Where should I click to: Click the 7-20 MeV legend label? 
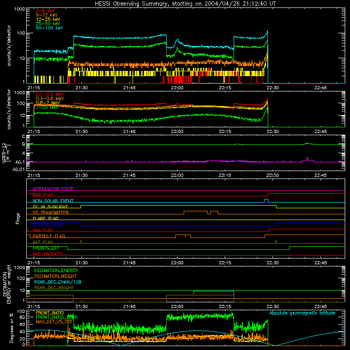[47, 107]
